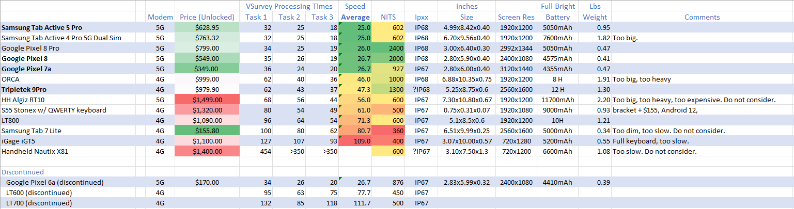Click the red $1,499.00 price cell
The width and height of the screenshot is (794, 209).
click(x=207, y=100)
